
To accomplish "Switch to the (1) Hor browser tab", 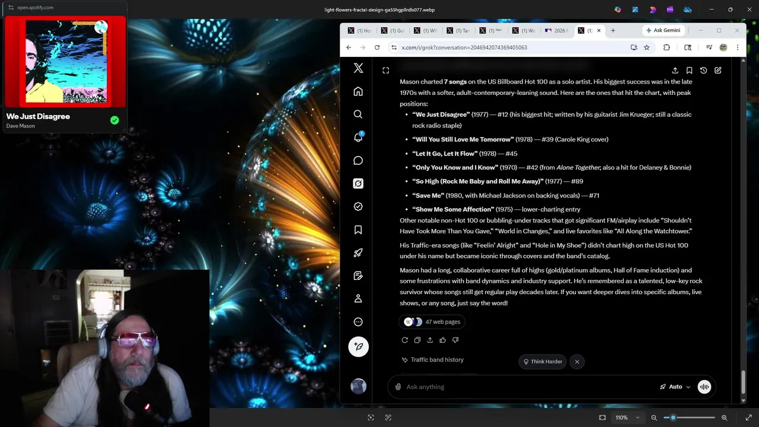I will tap(359, 30).
